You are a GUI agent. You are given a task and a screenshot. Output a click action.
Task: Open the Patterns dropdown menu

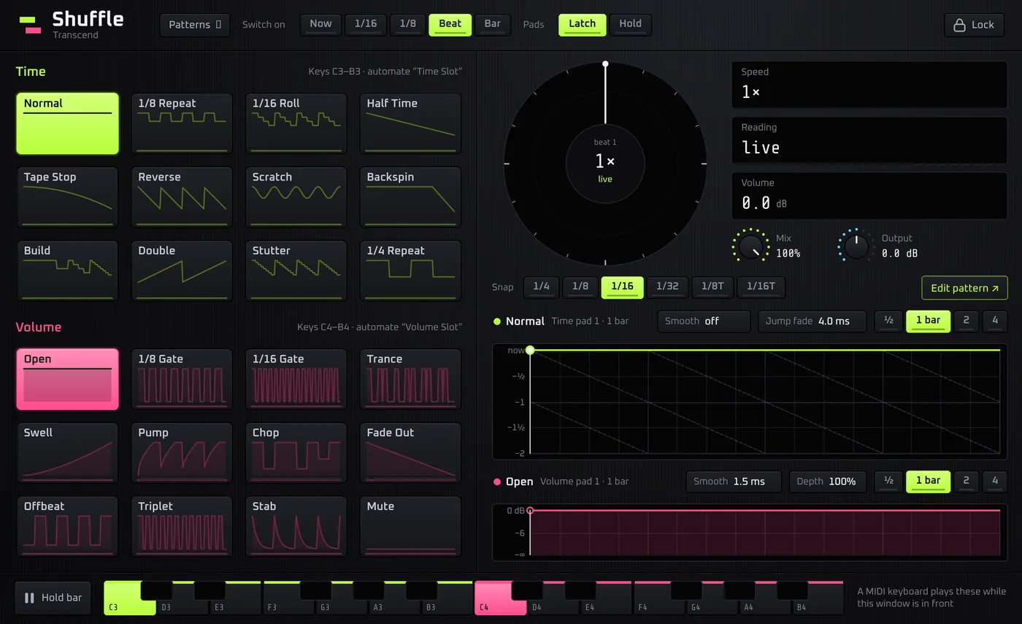(x=195, y=25)
